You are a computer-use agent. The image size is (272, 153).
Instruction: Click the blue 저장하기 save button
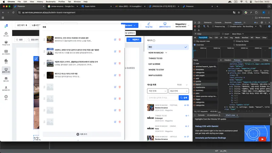coord(134,40)
